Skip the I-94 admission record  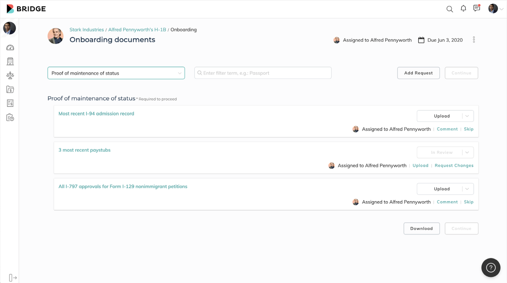click(469, 129)
